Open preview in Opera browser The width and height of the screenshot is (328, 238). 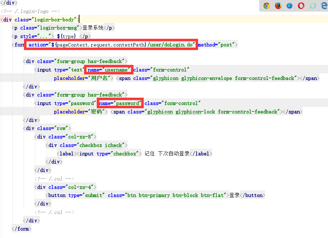[x=301, y=6]
